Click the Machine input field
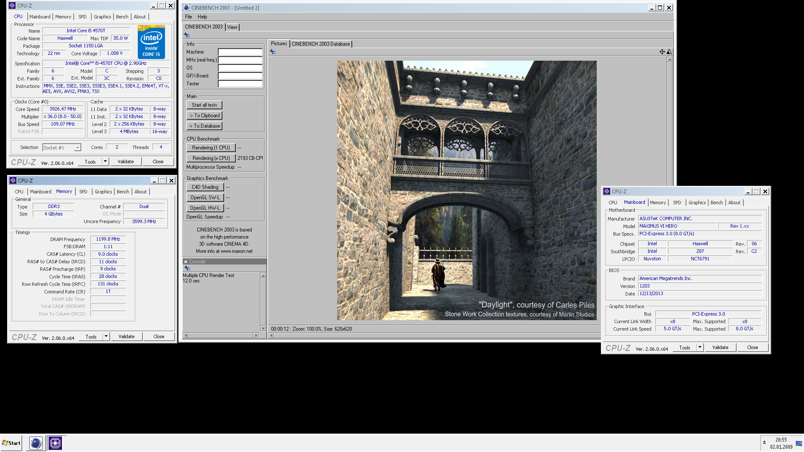This screenshot has width=804, height=452. tap(240, 52)
